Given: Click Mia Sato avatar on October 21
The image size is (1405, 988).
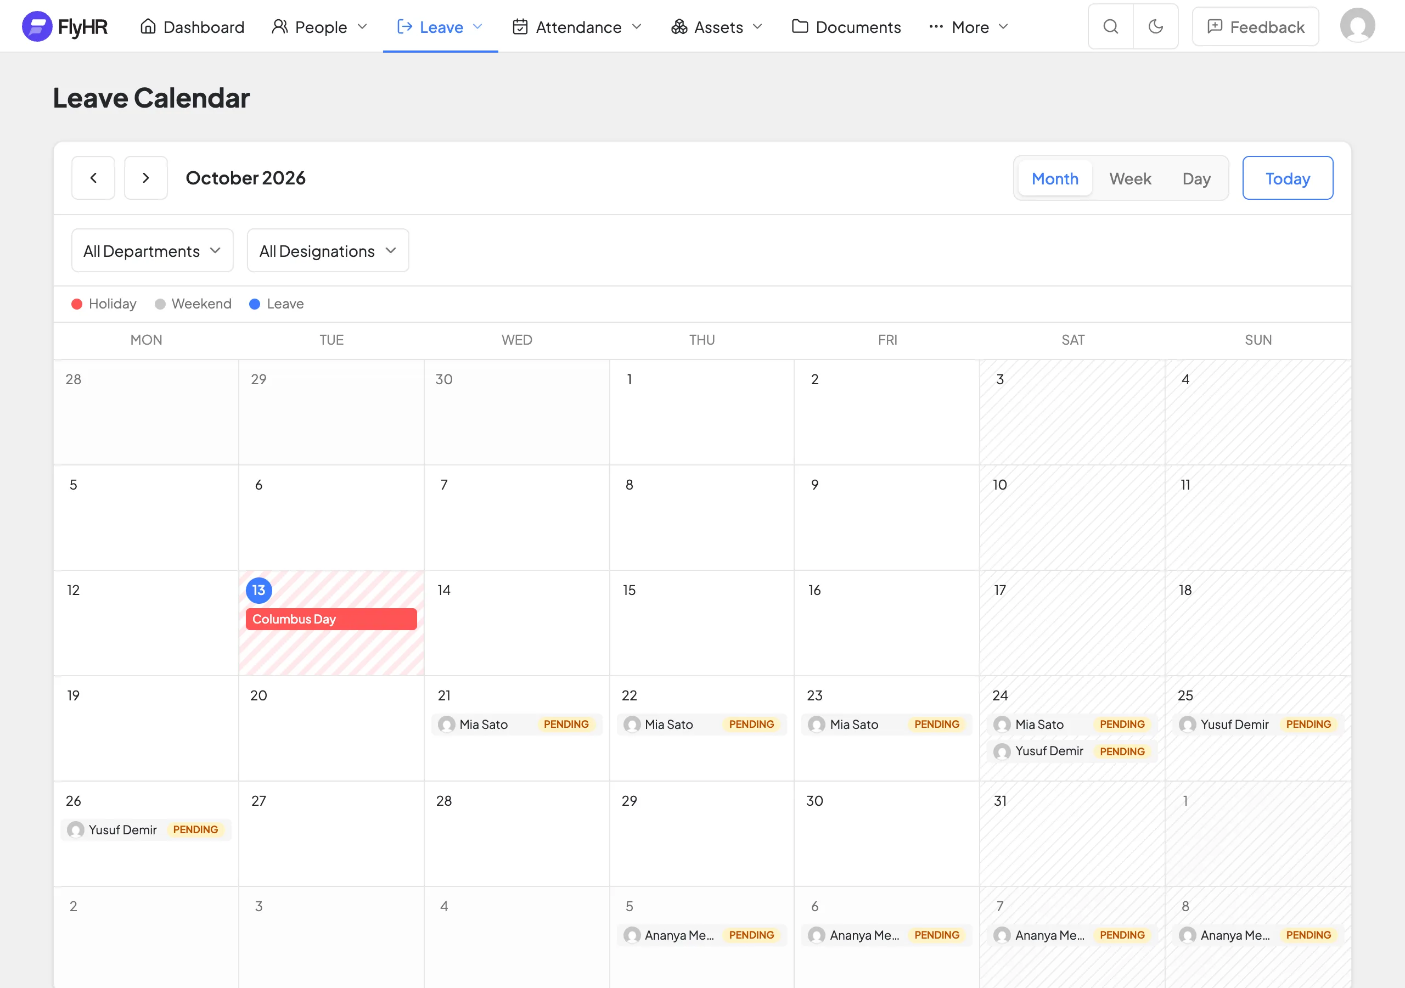Looking at the screenshot, I should (x=447, y=724).
